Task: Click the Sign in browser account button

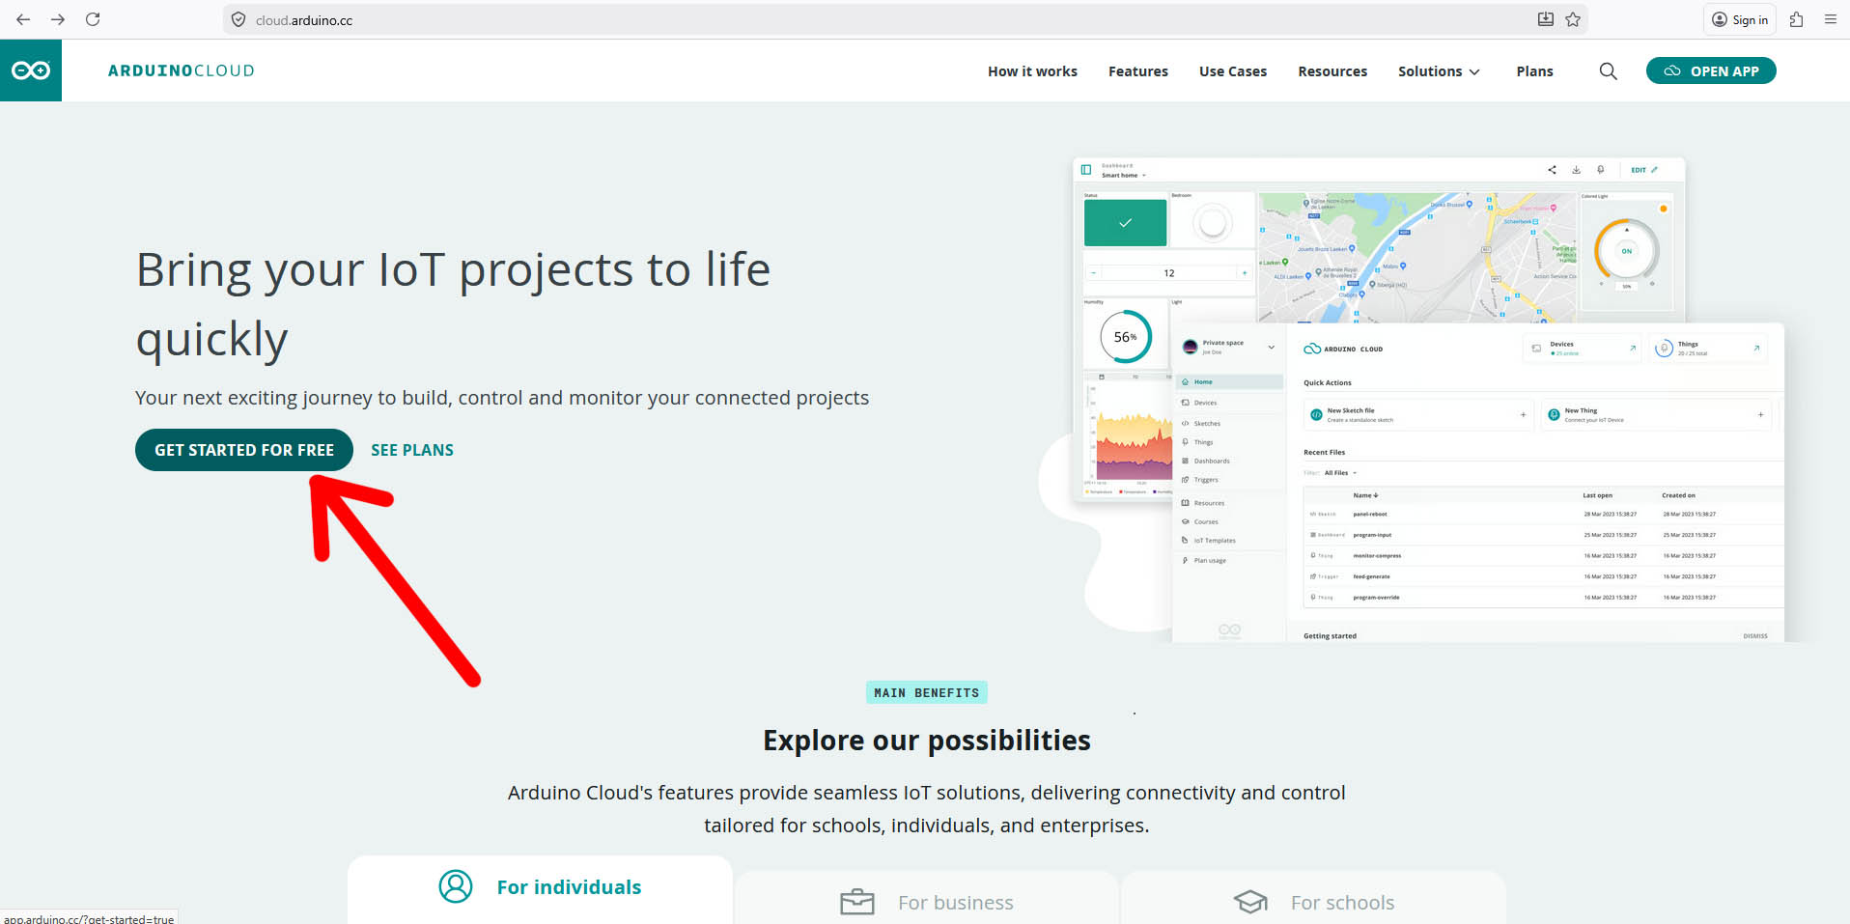Action: [1740, 19]
